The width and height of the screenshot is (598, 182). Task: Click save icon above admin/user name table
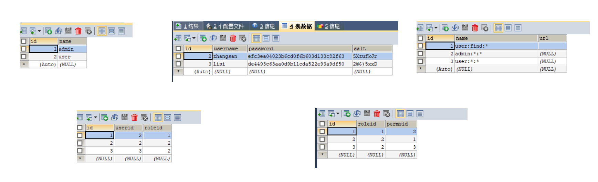(69, 31)
